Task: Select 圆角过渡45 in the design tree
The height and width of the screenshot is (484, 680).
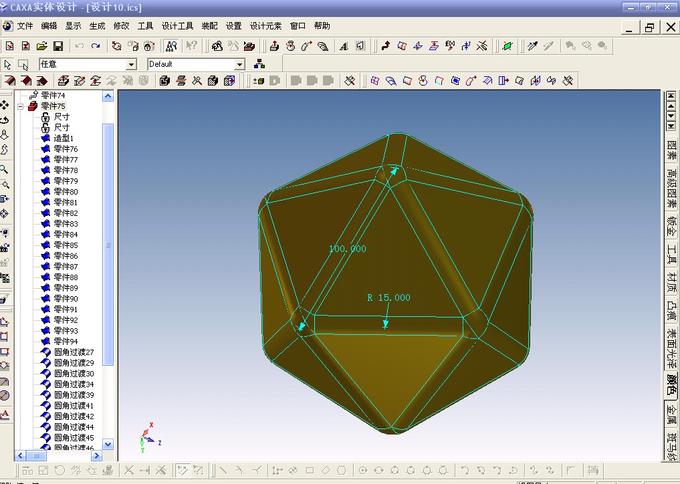Action: 74,438
